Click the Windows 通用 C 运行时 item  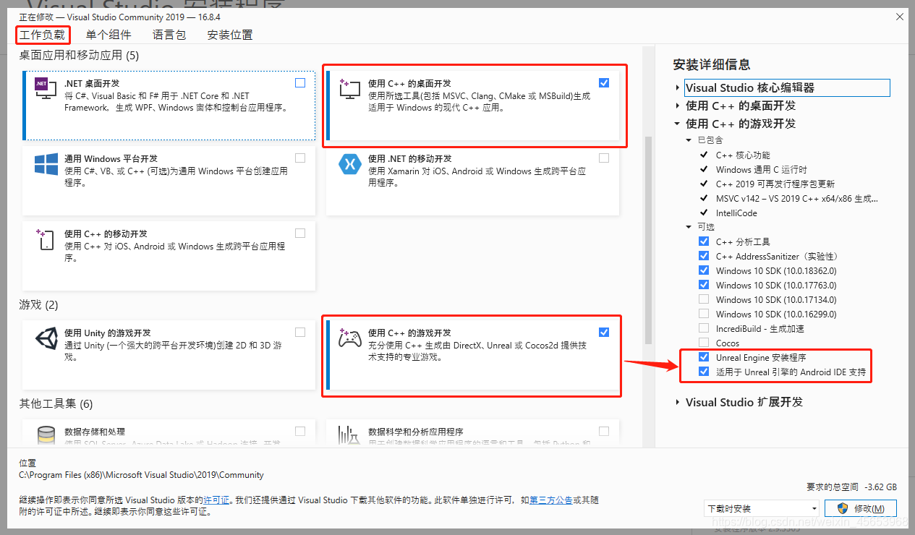(762, 169)
